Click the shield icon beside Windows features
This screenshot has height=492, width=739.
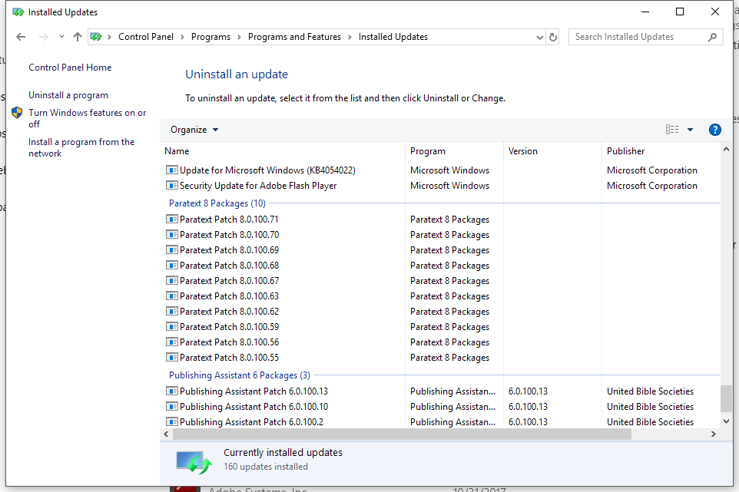tap(17, 113)
